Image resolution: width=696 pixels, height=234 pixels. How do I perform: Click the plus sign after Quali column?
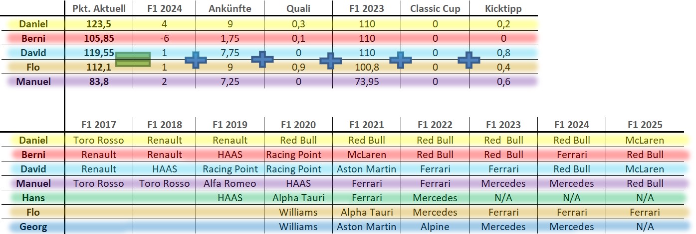[x=330, y=60]
